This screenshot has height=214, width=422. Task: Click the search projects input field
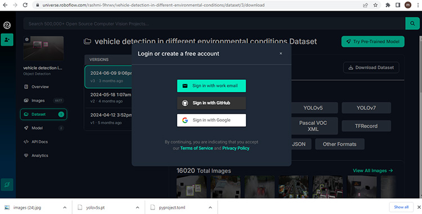coord(214,24)
